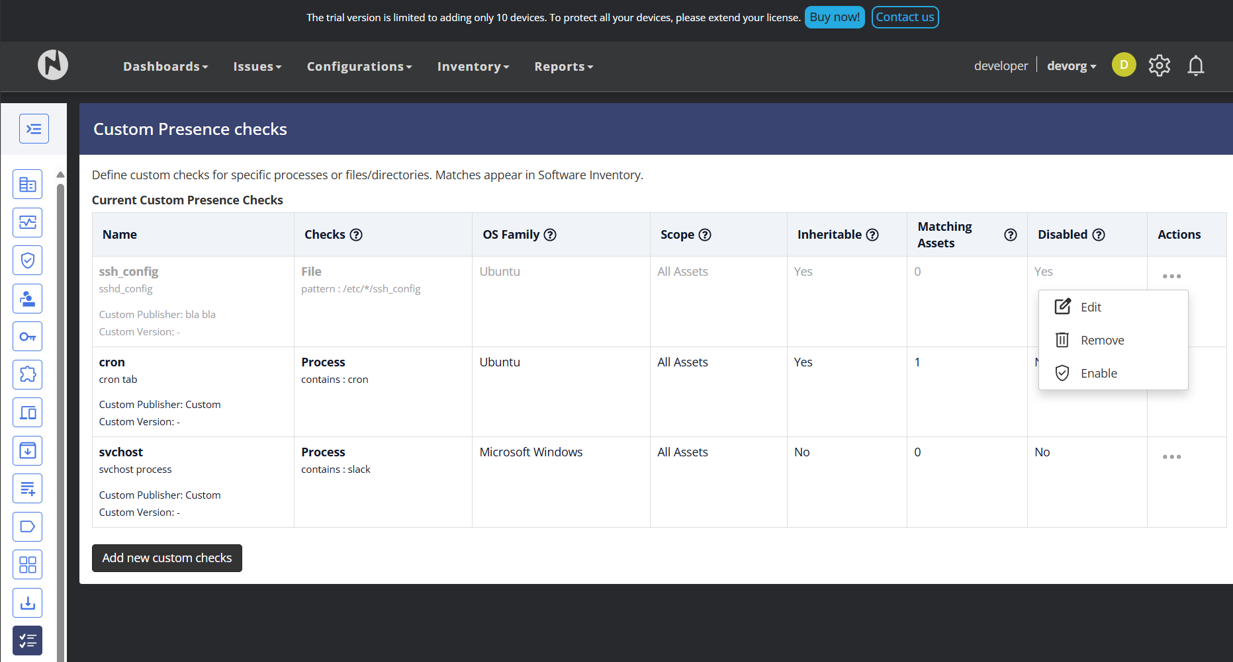Click the help icon beside Checks header
Image resolution: width=1233 pixels, height=662 pixels.
point(356,235)
